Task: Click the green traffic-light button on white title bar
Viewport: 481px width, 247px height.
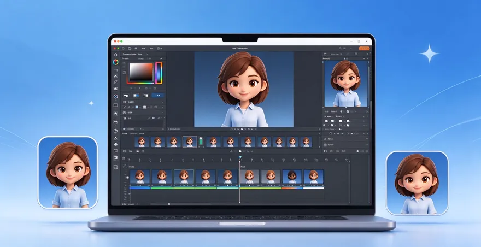Action: pyautogui.click(x=121, y=41)
